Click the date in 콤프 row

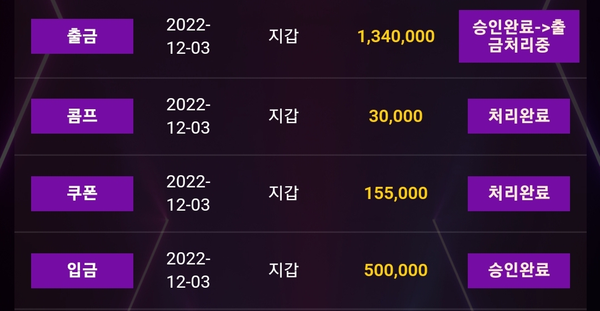[x=188, y=116]
